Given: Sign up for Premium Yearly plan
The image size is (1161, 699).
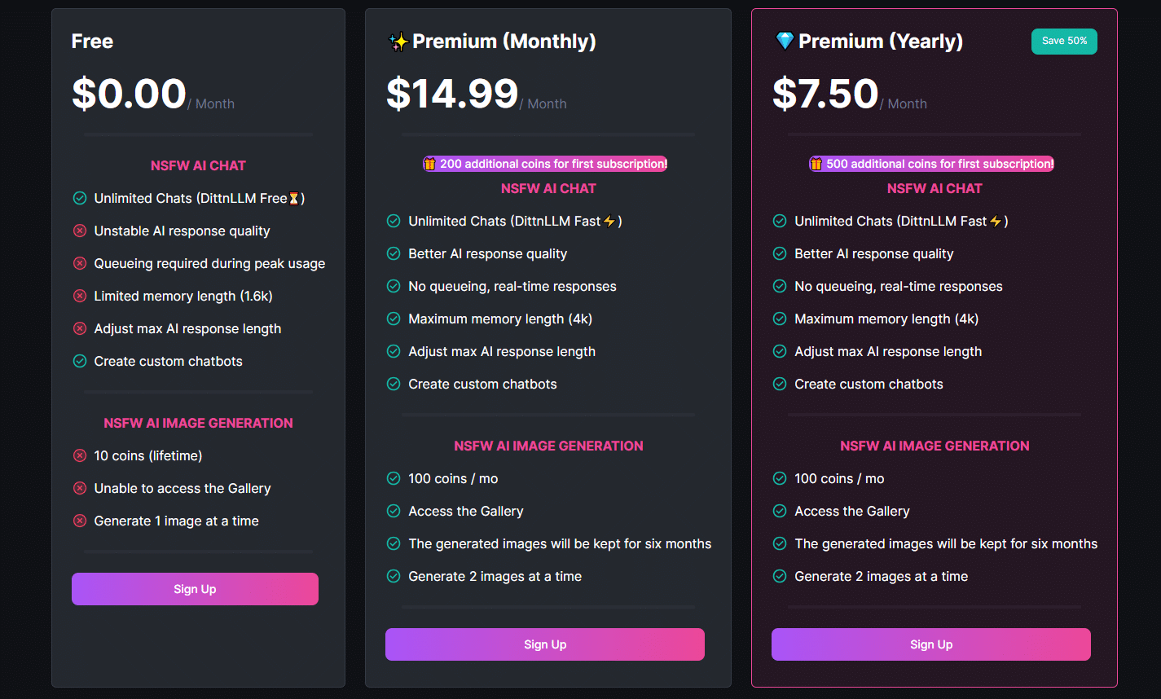Looking at the screenshot, I should point(931,644).
